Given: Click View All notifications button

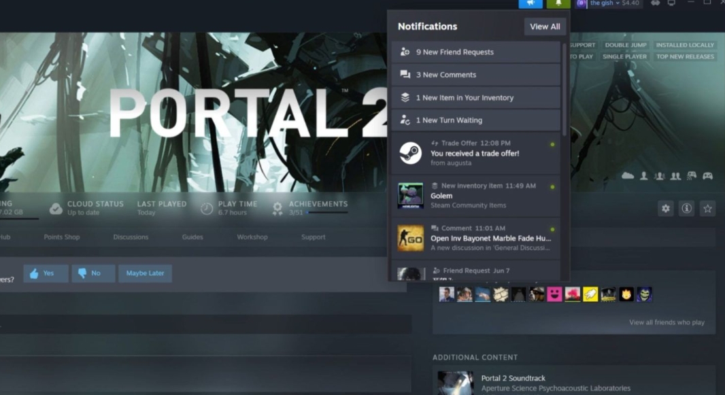Looking at the screenshot, I should tap(545, 27).
